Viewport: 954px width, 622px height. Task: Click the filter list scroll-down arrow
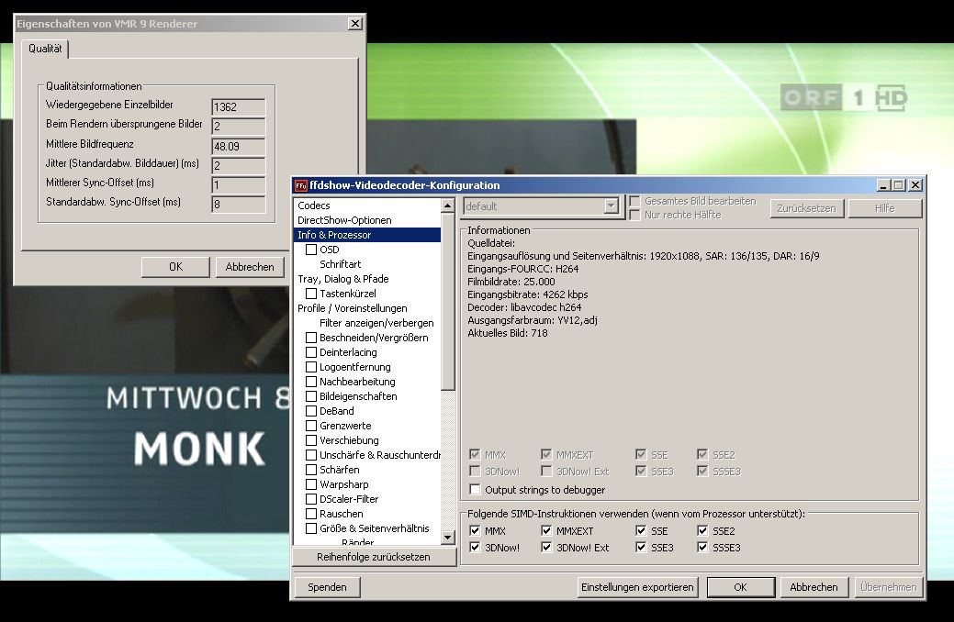coord(448,538)
